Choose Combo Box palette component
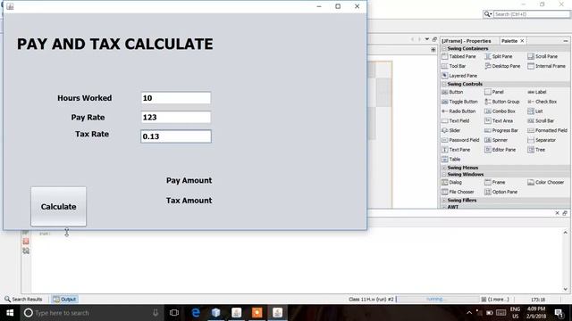This screenshot has height=321, width=572. click(500, 111)
